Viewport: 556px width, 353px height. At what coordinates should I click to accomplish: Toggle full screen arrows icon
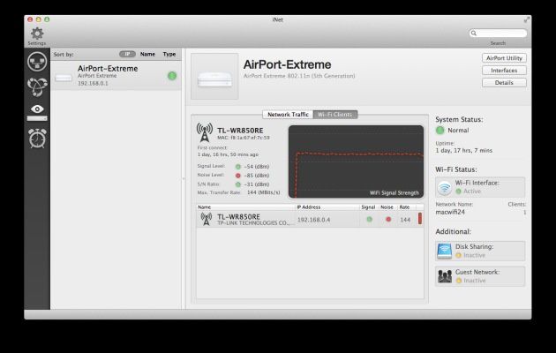click(527, 19)
